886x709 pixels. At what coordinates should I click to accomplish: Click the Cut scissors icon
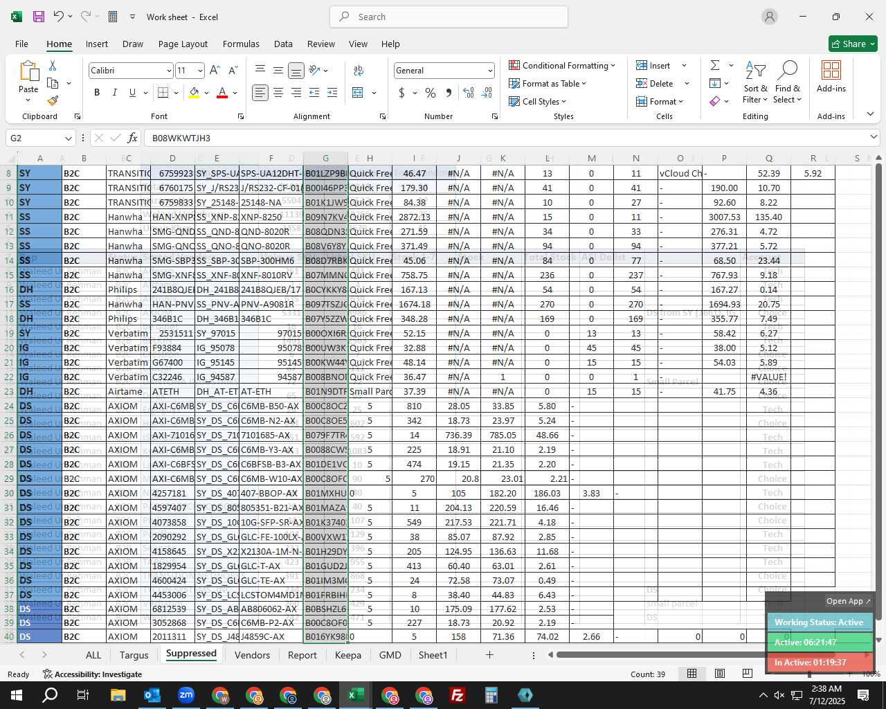click(53, 65)
